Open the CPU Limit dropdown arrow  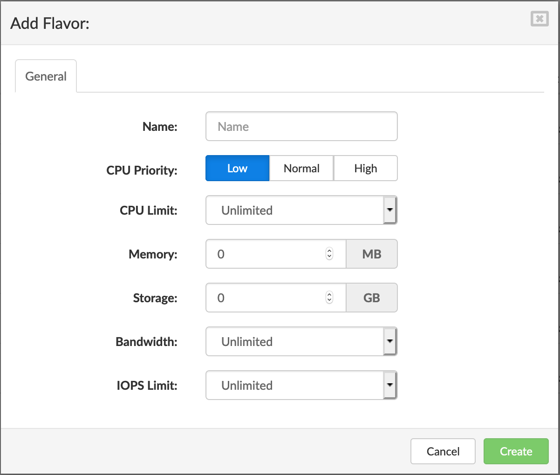pyautogui.click(x=390, y=210)
